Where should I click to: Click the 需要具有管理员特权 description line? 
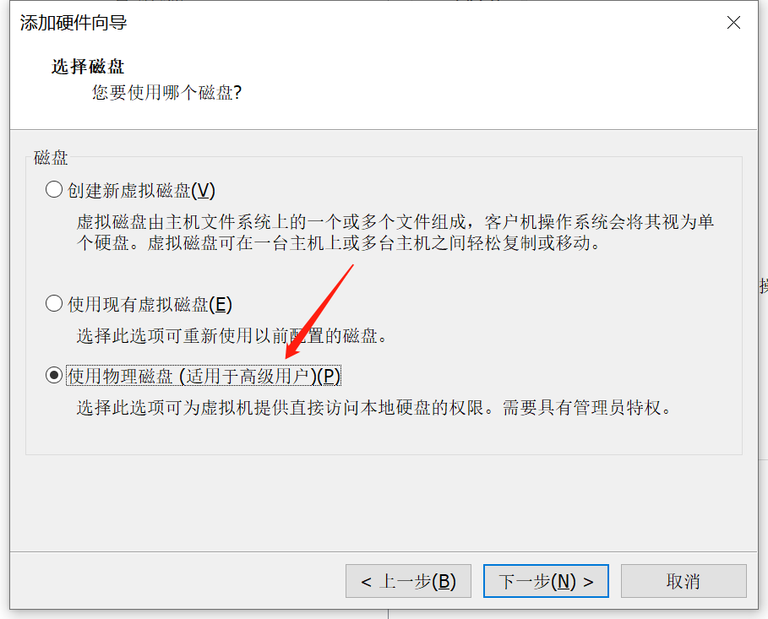pos(587,407)
